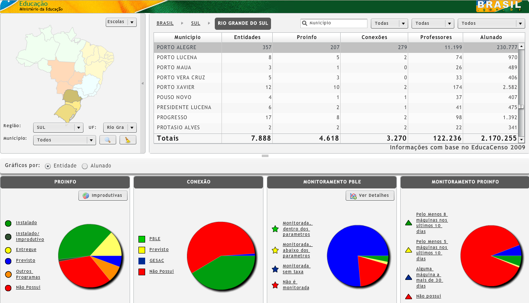This screenshot has width=529, height=303.
Task: Click the blue star Monitorada sem taxa
Action: pos(275,269)
